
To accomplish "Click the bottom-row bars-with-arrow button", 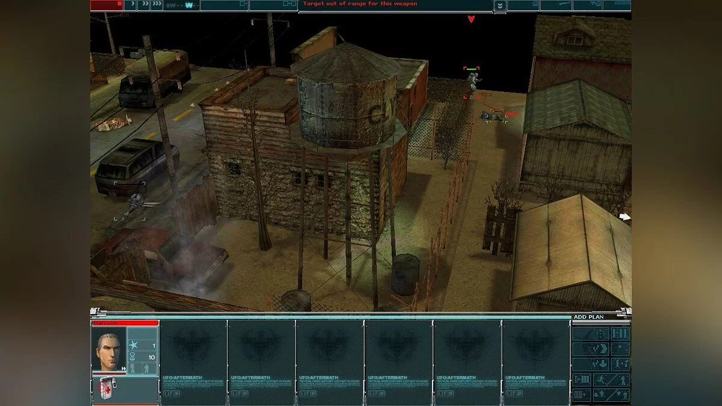I will coord(582,395).
